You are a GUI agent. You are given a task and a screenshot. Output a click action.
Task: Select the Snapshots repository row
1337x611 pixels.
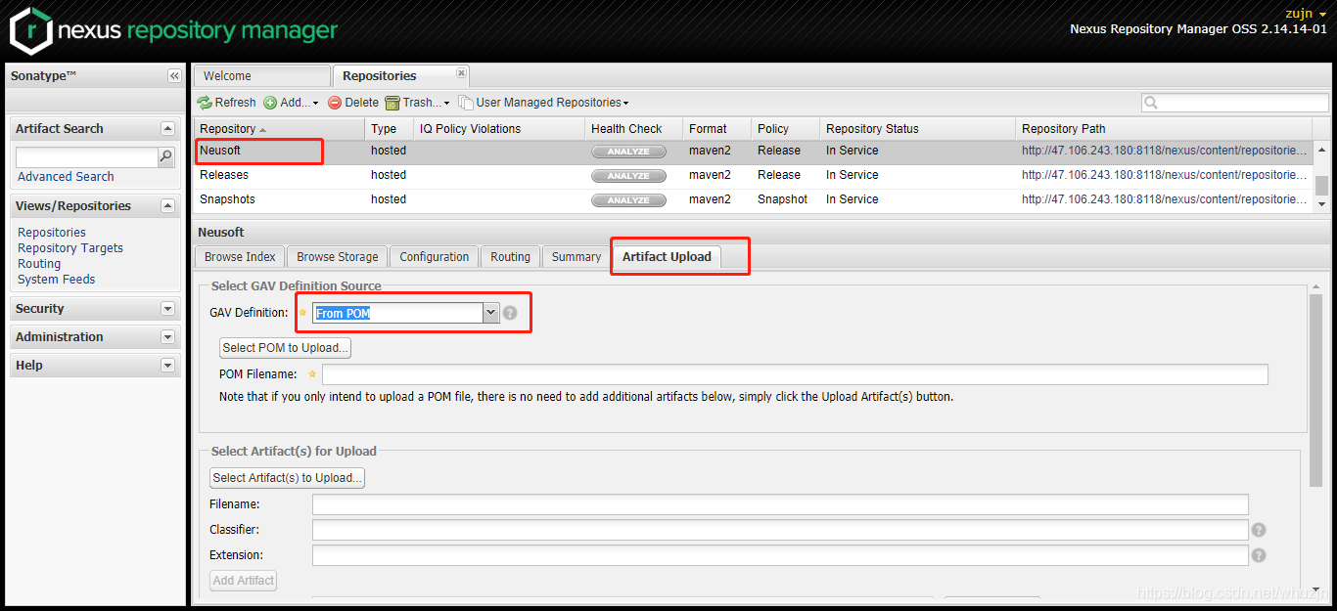[x=753, y=199]
